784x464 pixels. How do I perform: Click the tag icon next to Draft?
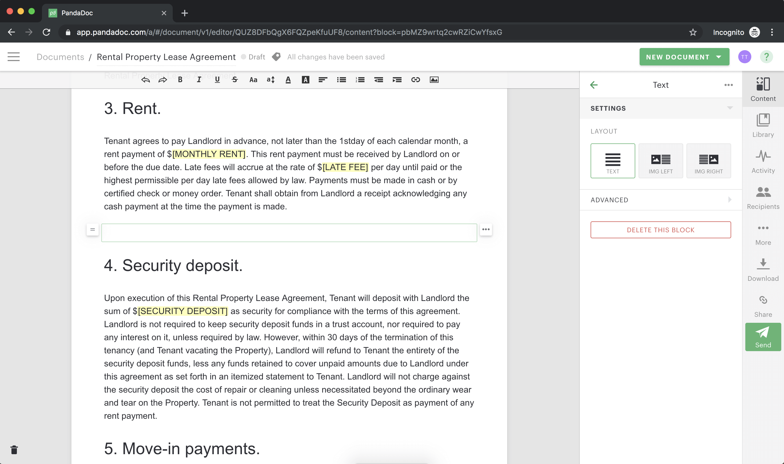pyautogui.click(x=276, y=57)
